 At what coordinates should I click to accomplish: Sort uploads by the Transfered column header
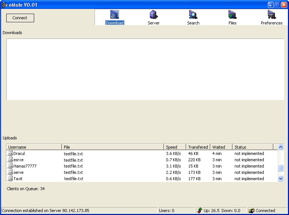(198, 147)
